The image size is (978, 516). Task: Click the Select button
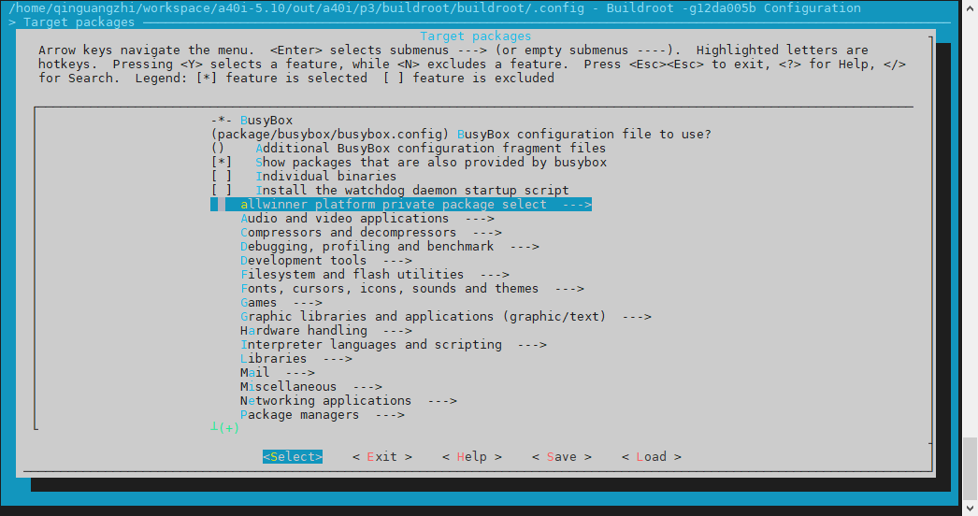pyautogui.click(x=293, y=457)
